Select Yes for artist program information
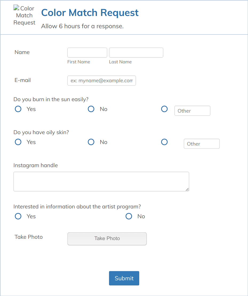The height and width of the screenshot is (296, 248). (18, 216)
